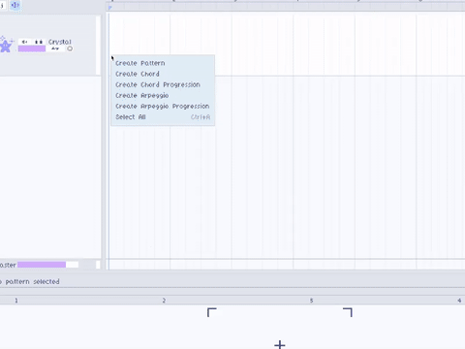The image size is (465, 349).
Task: Adjust the Crystal track purple volume bar
Action: click(x=32, y=48)
